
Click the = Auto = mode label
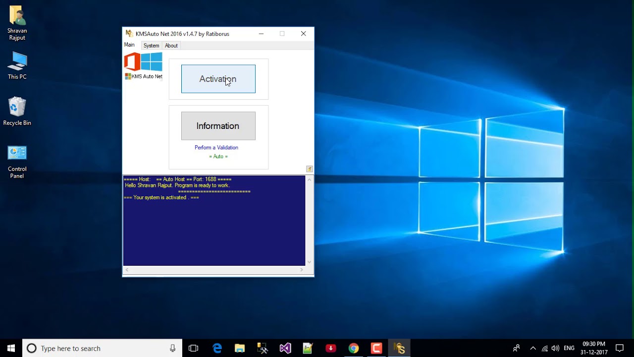point(218,157)
